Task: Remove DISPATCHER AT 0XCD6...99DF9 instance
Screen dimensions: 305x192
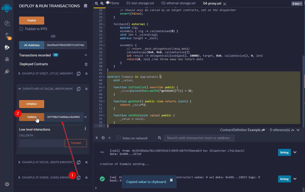Action: (86, 89)
